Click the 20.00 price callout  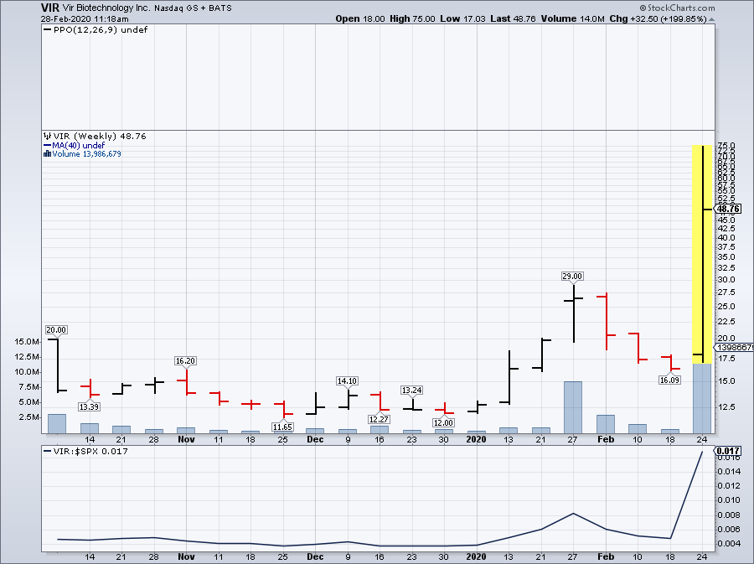pos(56,330)
